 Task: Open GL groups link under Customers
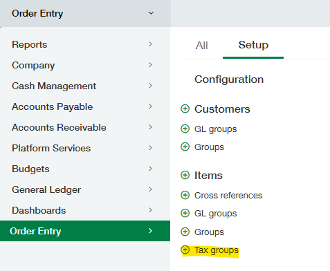pyautogui.click(x=216, y=129)
